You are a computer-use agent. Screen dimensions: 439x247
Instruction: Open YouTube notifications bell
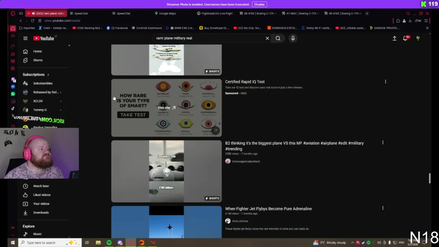pos(405,38)
